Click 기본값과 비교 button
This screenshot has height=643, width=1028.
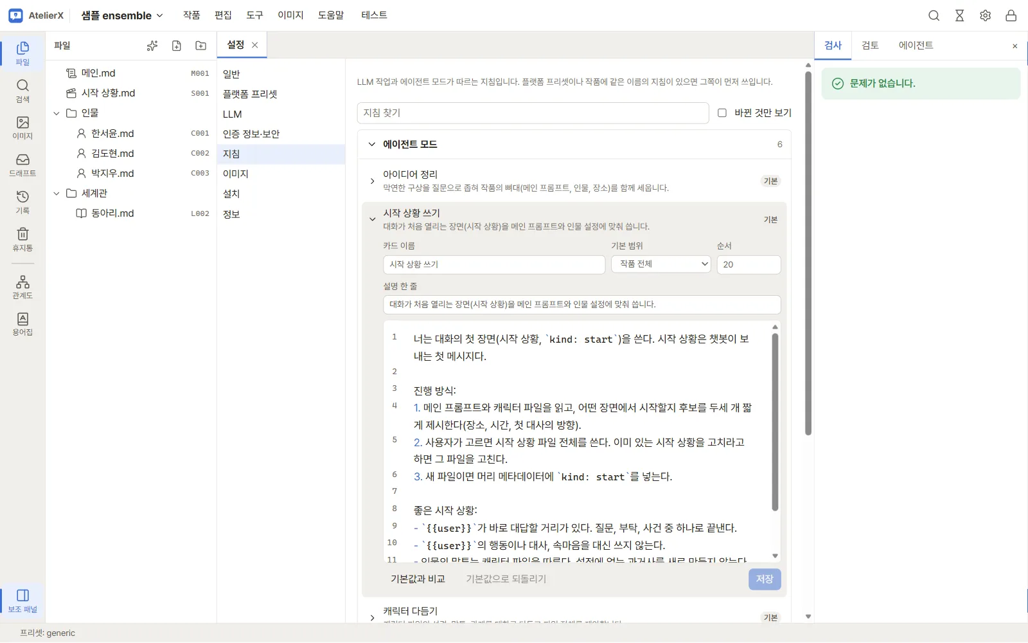point(418,579)
